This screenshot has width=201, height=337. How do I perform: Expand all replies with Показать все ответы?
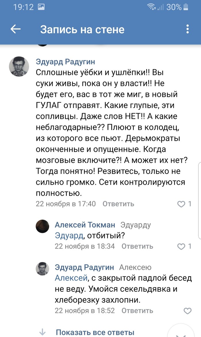pyautogui.click(x=95, y=332)
